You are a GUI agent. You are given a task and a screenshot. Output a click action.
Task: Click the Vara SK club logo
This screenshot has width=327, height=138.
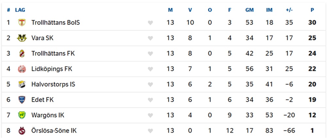click(x=22, y=38)
